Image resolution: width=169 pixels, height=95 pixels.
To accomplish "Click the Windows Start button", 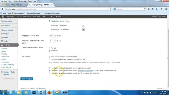I will [x=3, y=93].
